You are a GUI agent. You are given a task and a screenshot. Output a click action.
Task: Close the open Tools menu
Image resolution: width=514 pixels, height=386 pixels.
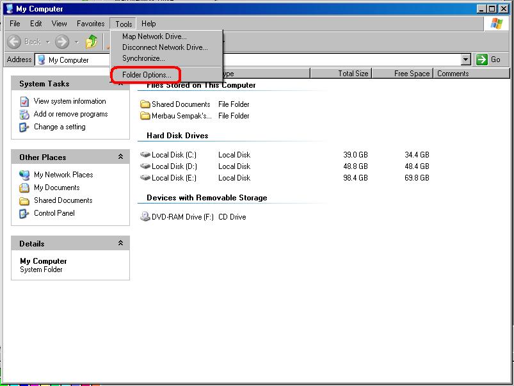coord(124,24)
